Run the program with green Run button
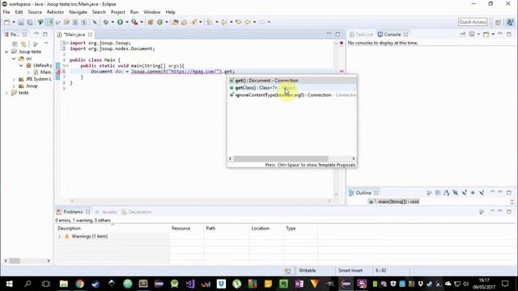This screenshot has width=518, height=291. click(120, 22)
